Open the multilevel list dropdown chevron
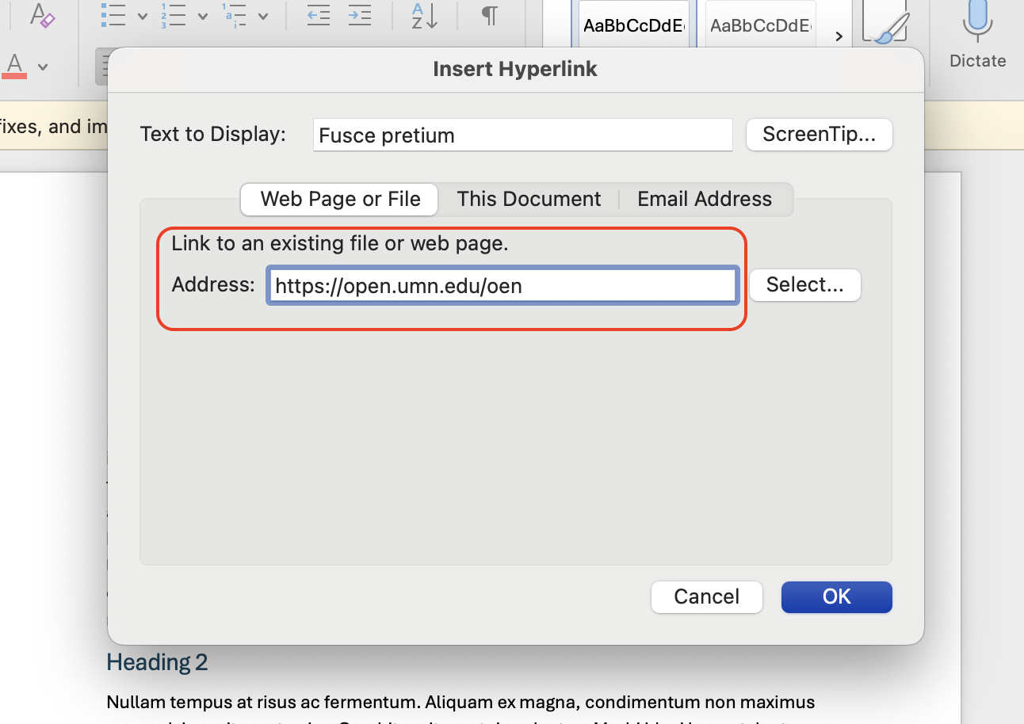 point(264,15)
